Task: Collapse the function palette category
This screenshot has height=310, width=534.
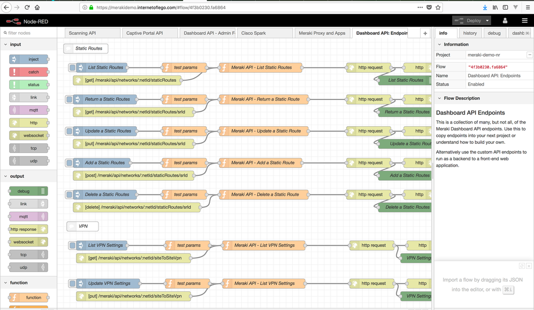Action: point(5,282)
